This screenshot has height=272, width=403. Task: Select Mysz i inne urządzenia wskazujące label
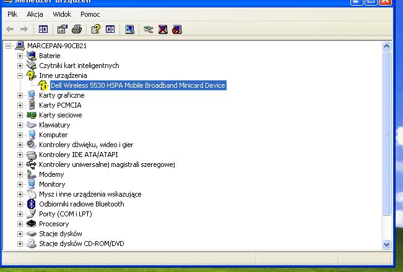coord(90,194)
